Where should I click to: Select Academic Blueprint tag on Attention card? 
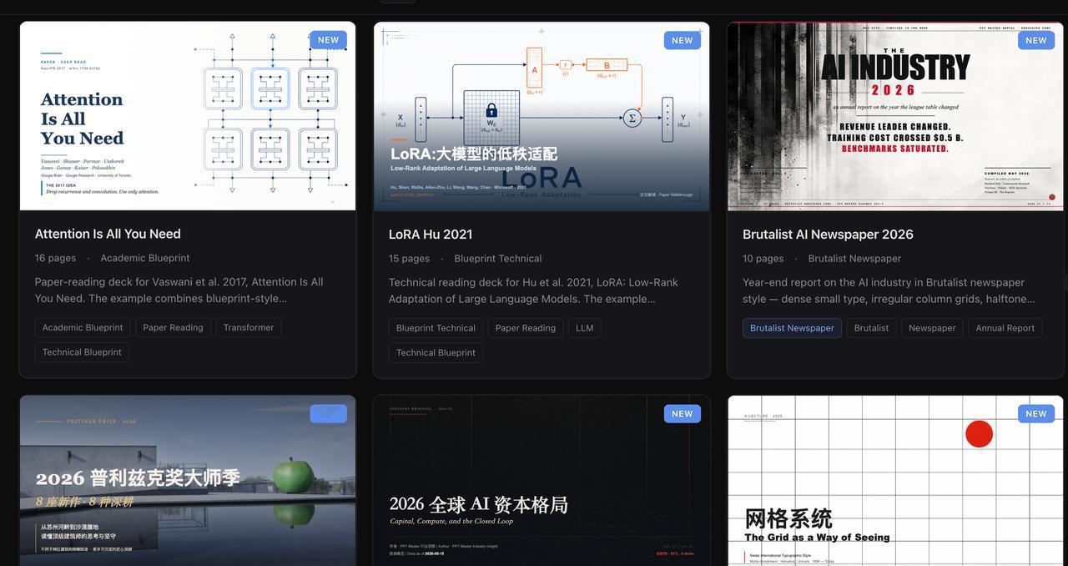click(83, 327)
